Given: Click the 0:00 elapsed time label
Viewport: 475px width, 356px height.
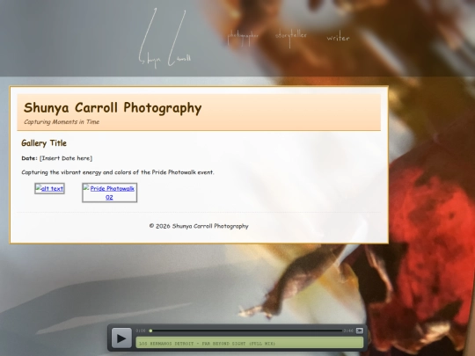Looking at the screenshot, I should click(141, 331).
